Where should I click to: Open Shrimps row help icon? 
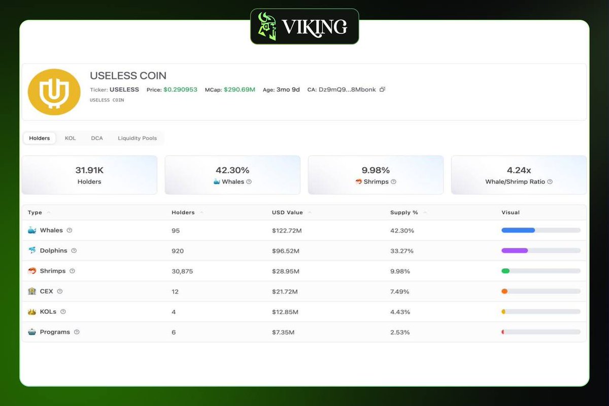(72, 271)
